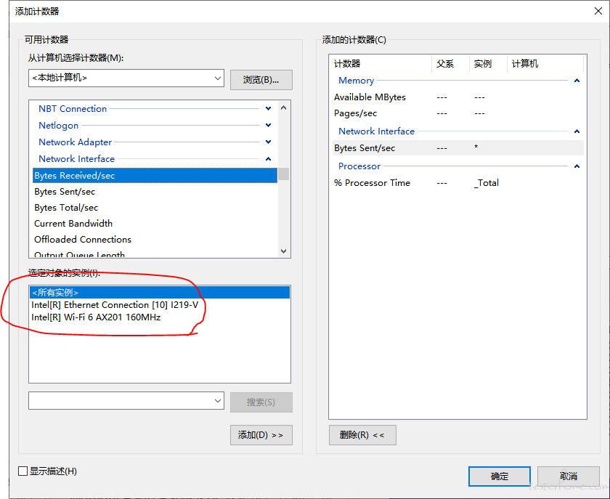Expand the NBT Connection counter group
The image size is (610, 499).
268,109
